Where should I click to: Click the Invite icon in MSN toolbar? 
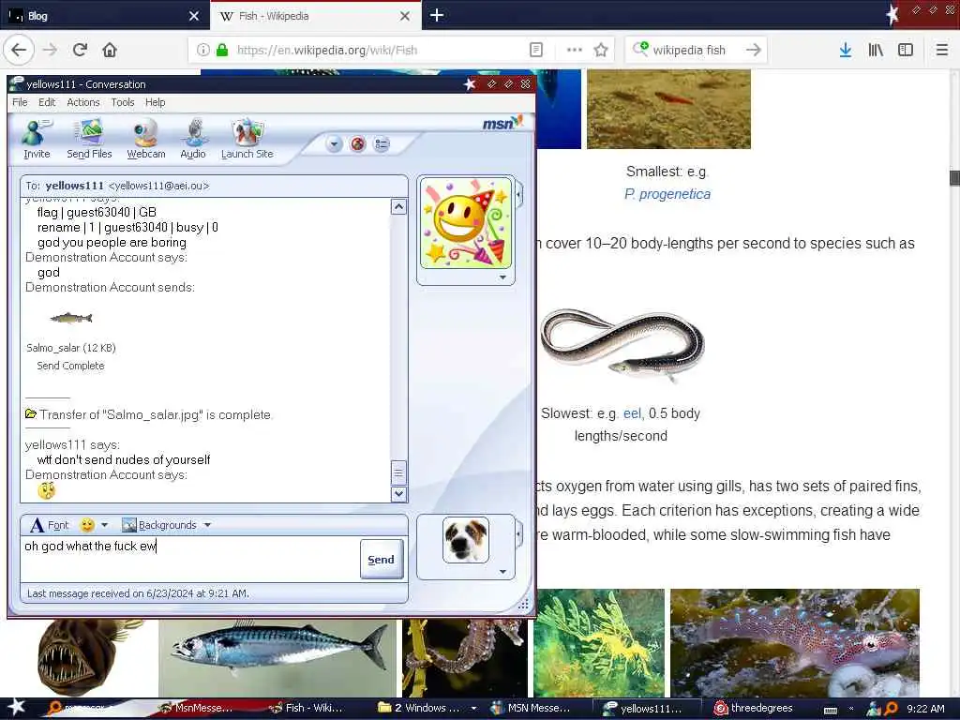click(x=37, y=139)
